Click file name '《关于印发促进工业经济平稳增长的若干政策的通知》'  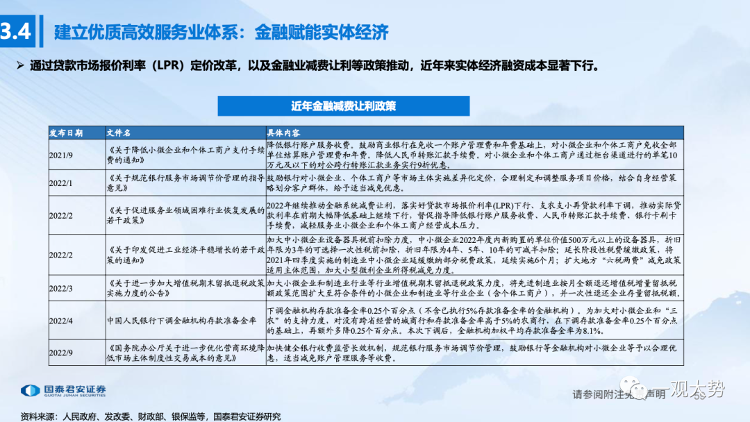pos(185,255)
